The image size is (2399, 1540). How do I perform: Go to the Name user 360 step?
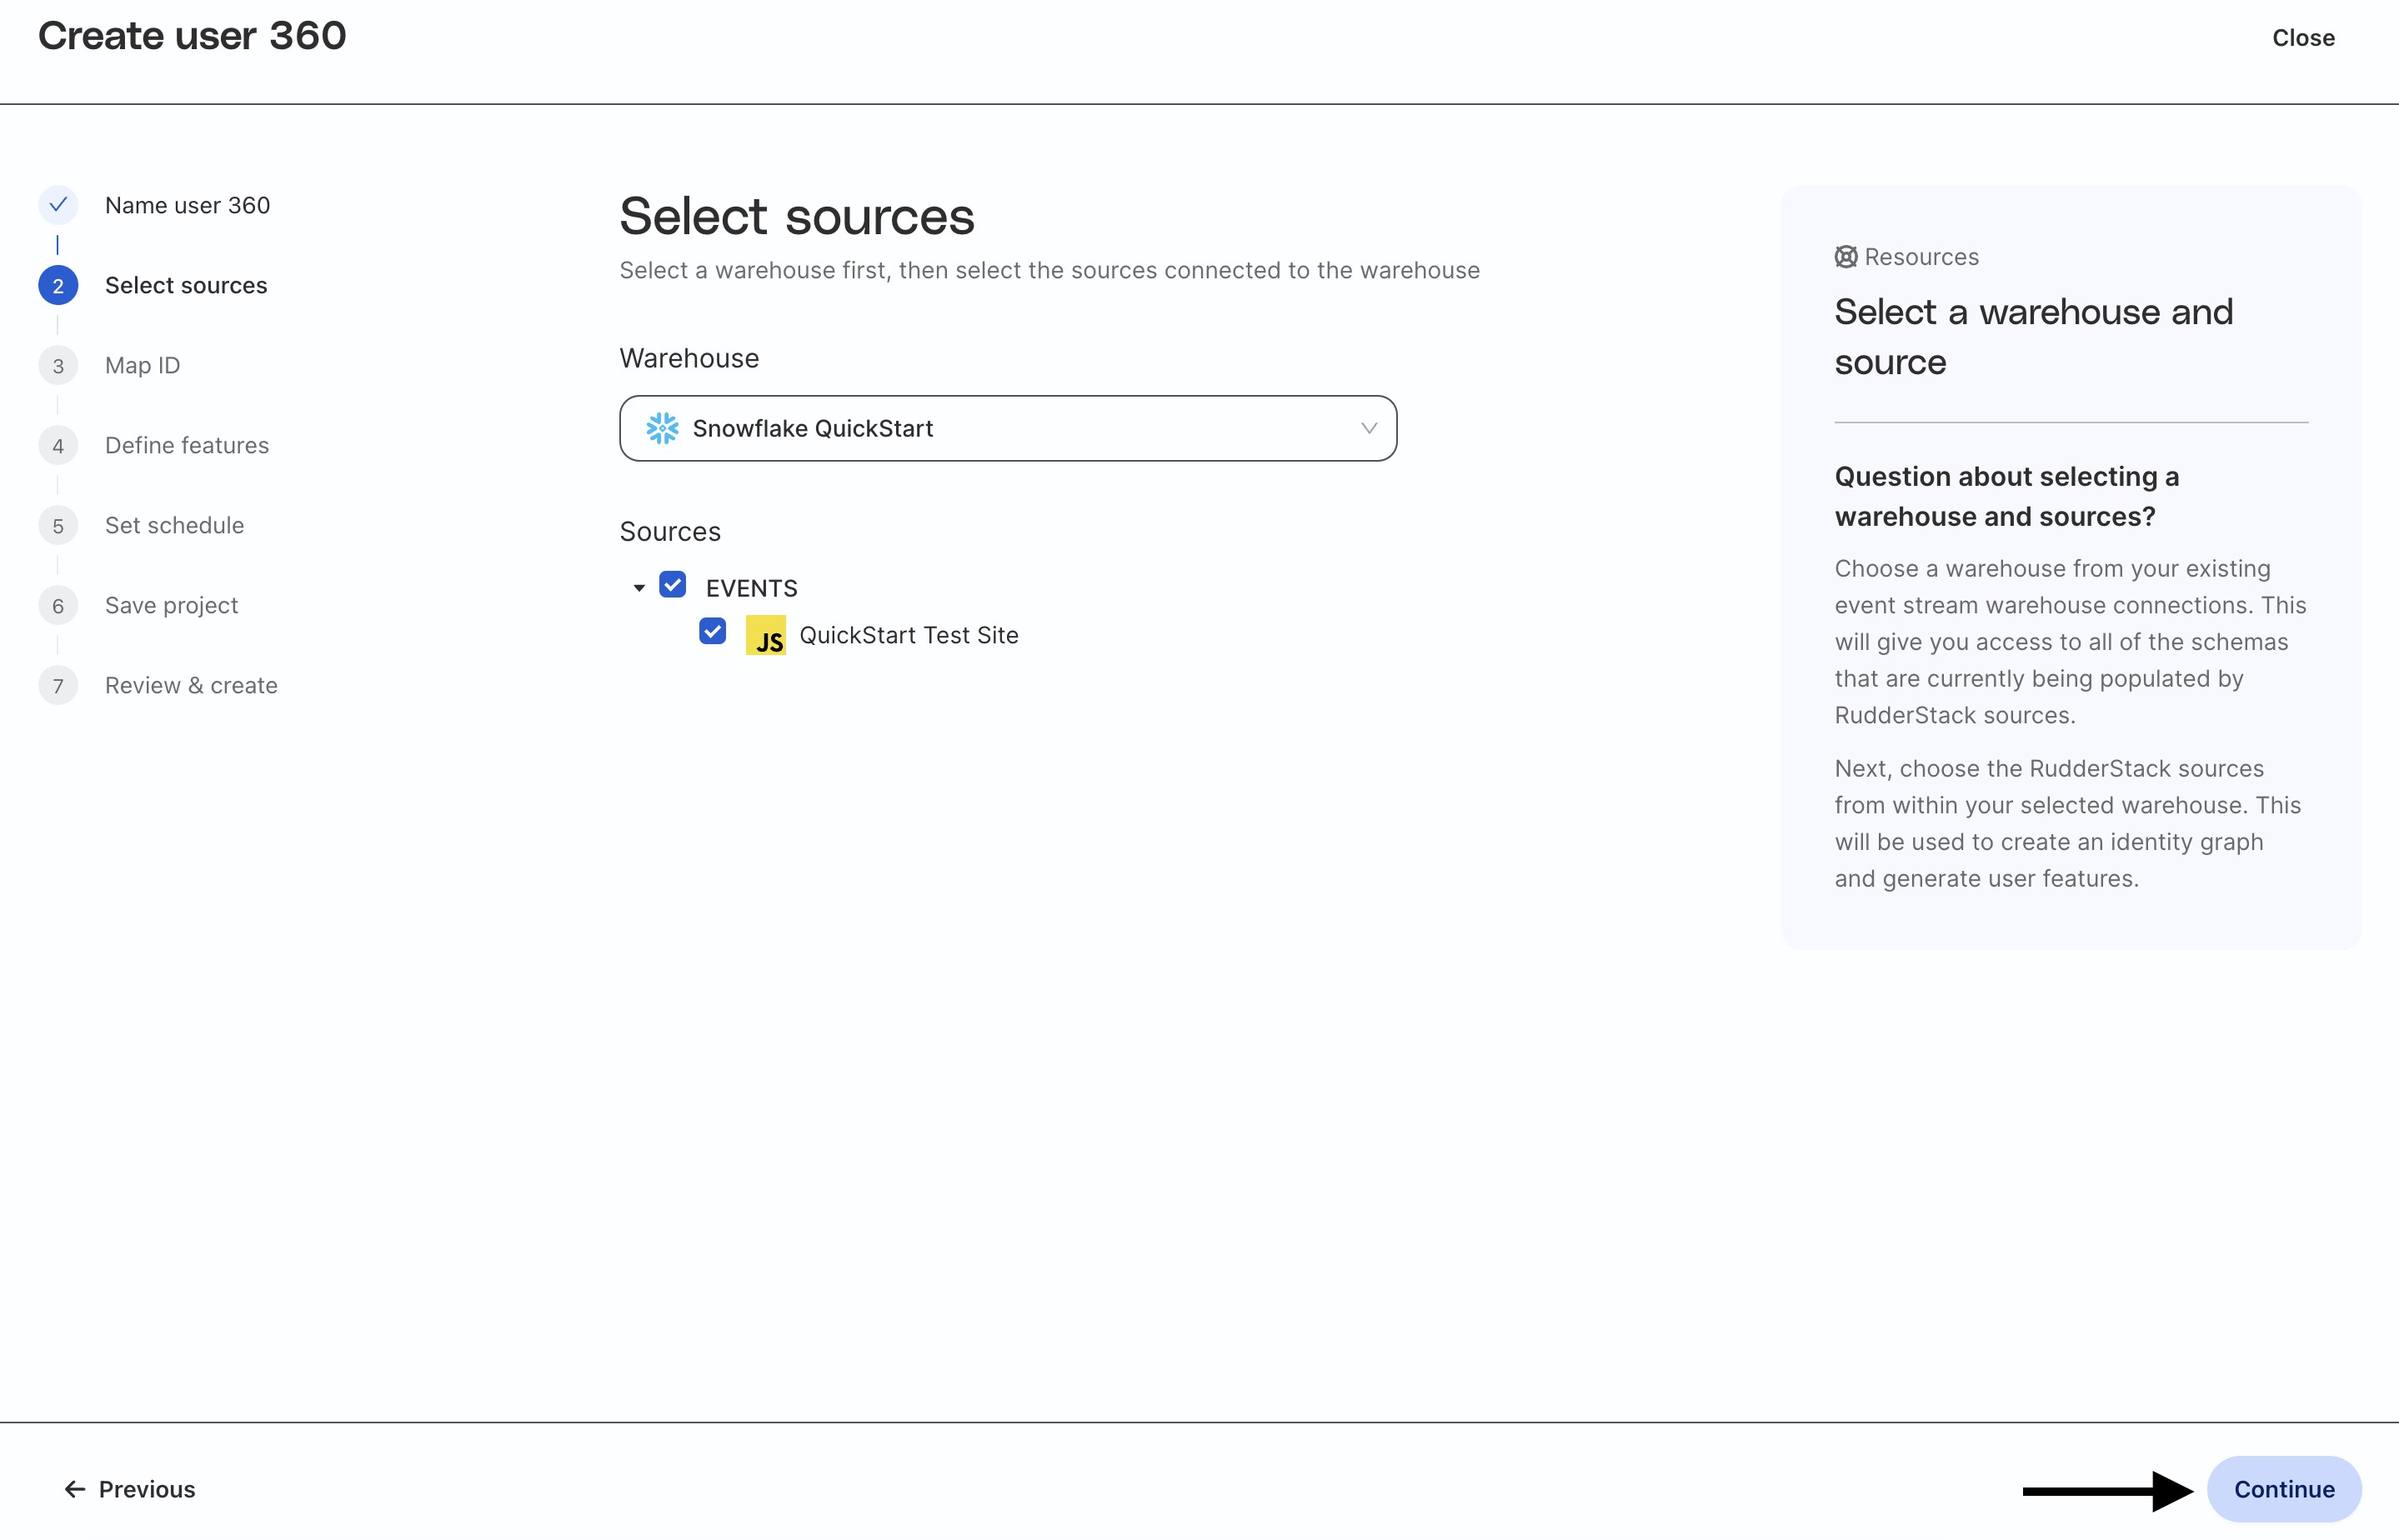point(187,205)
